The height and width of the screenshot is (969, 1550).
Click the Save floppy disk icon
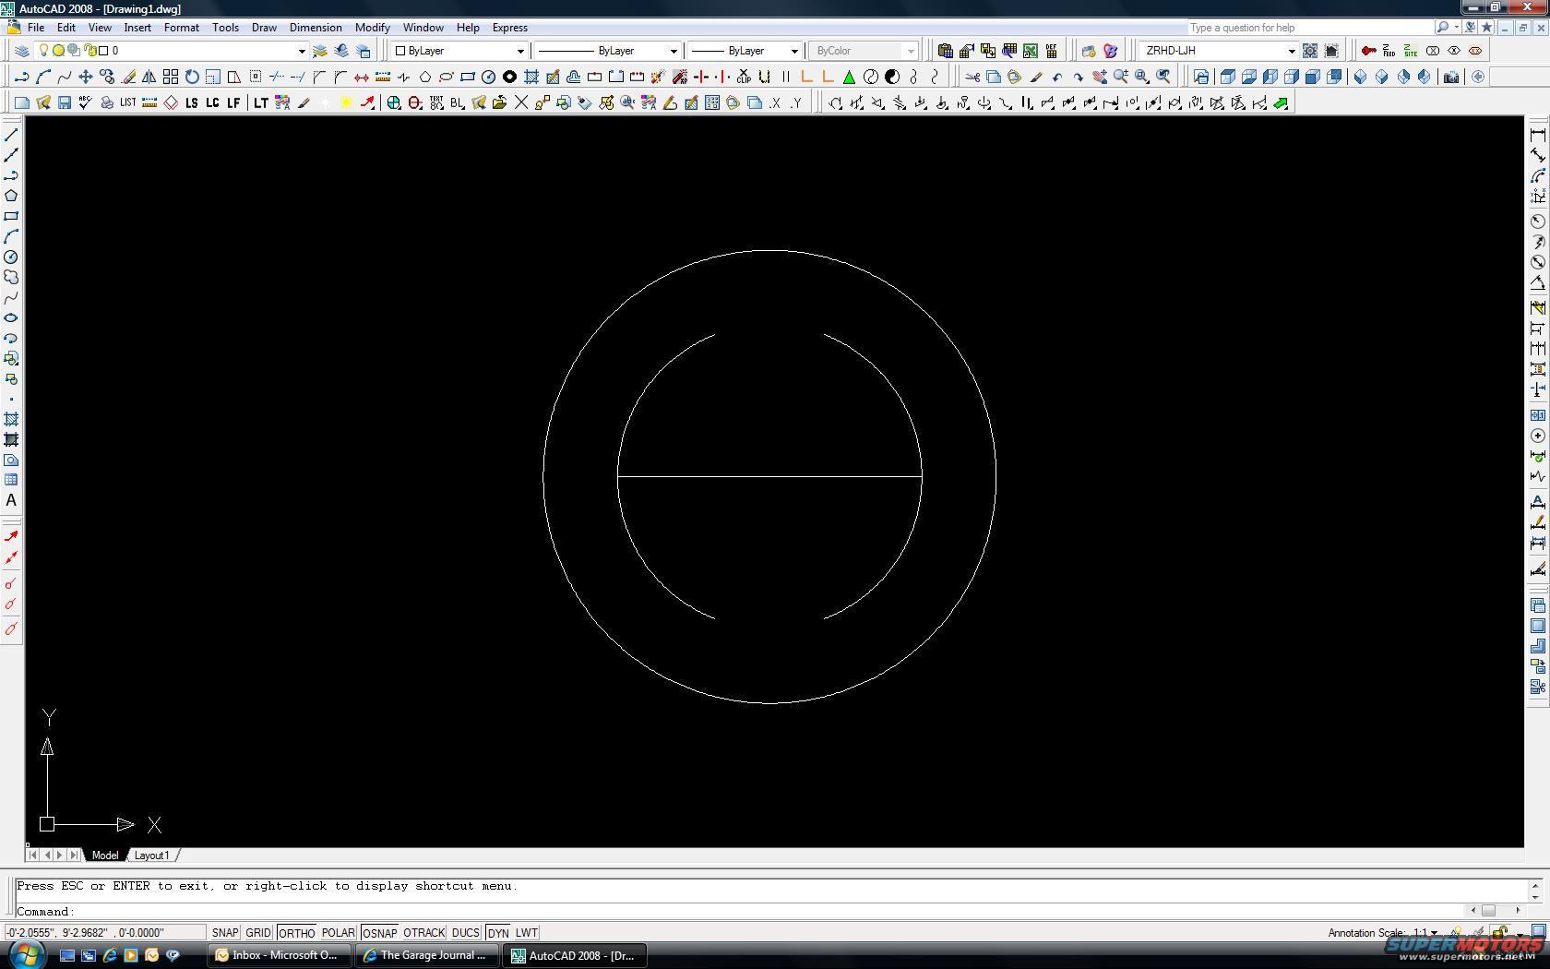[64, 102]
